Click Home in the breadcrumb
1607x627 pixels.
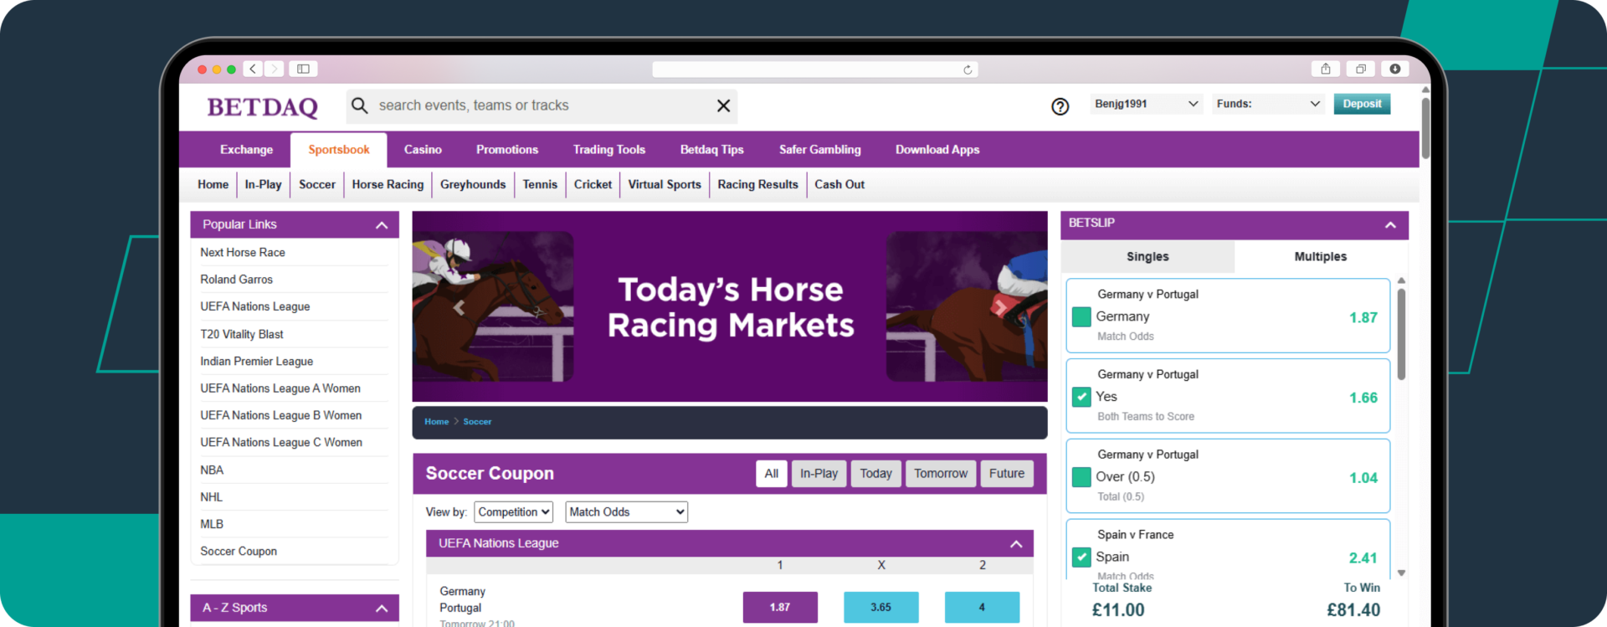pos(436,422)
